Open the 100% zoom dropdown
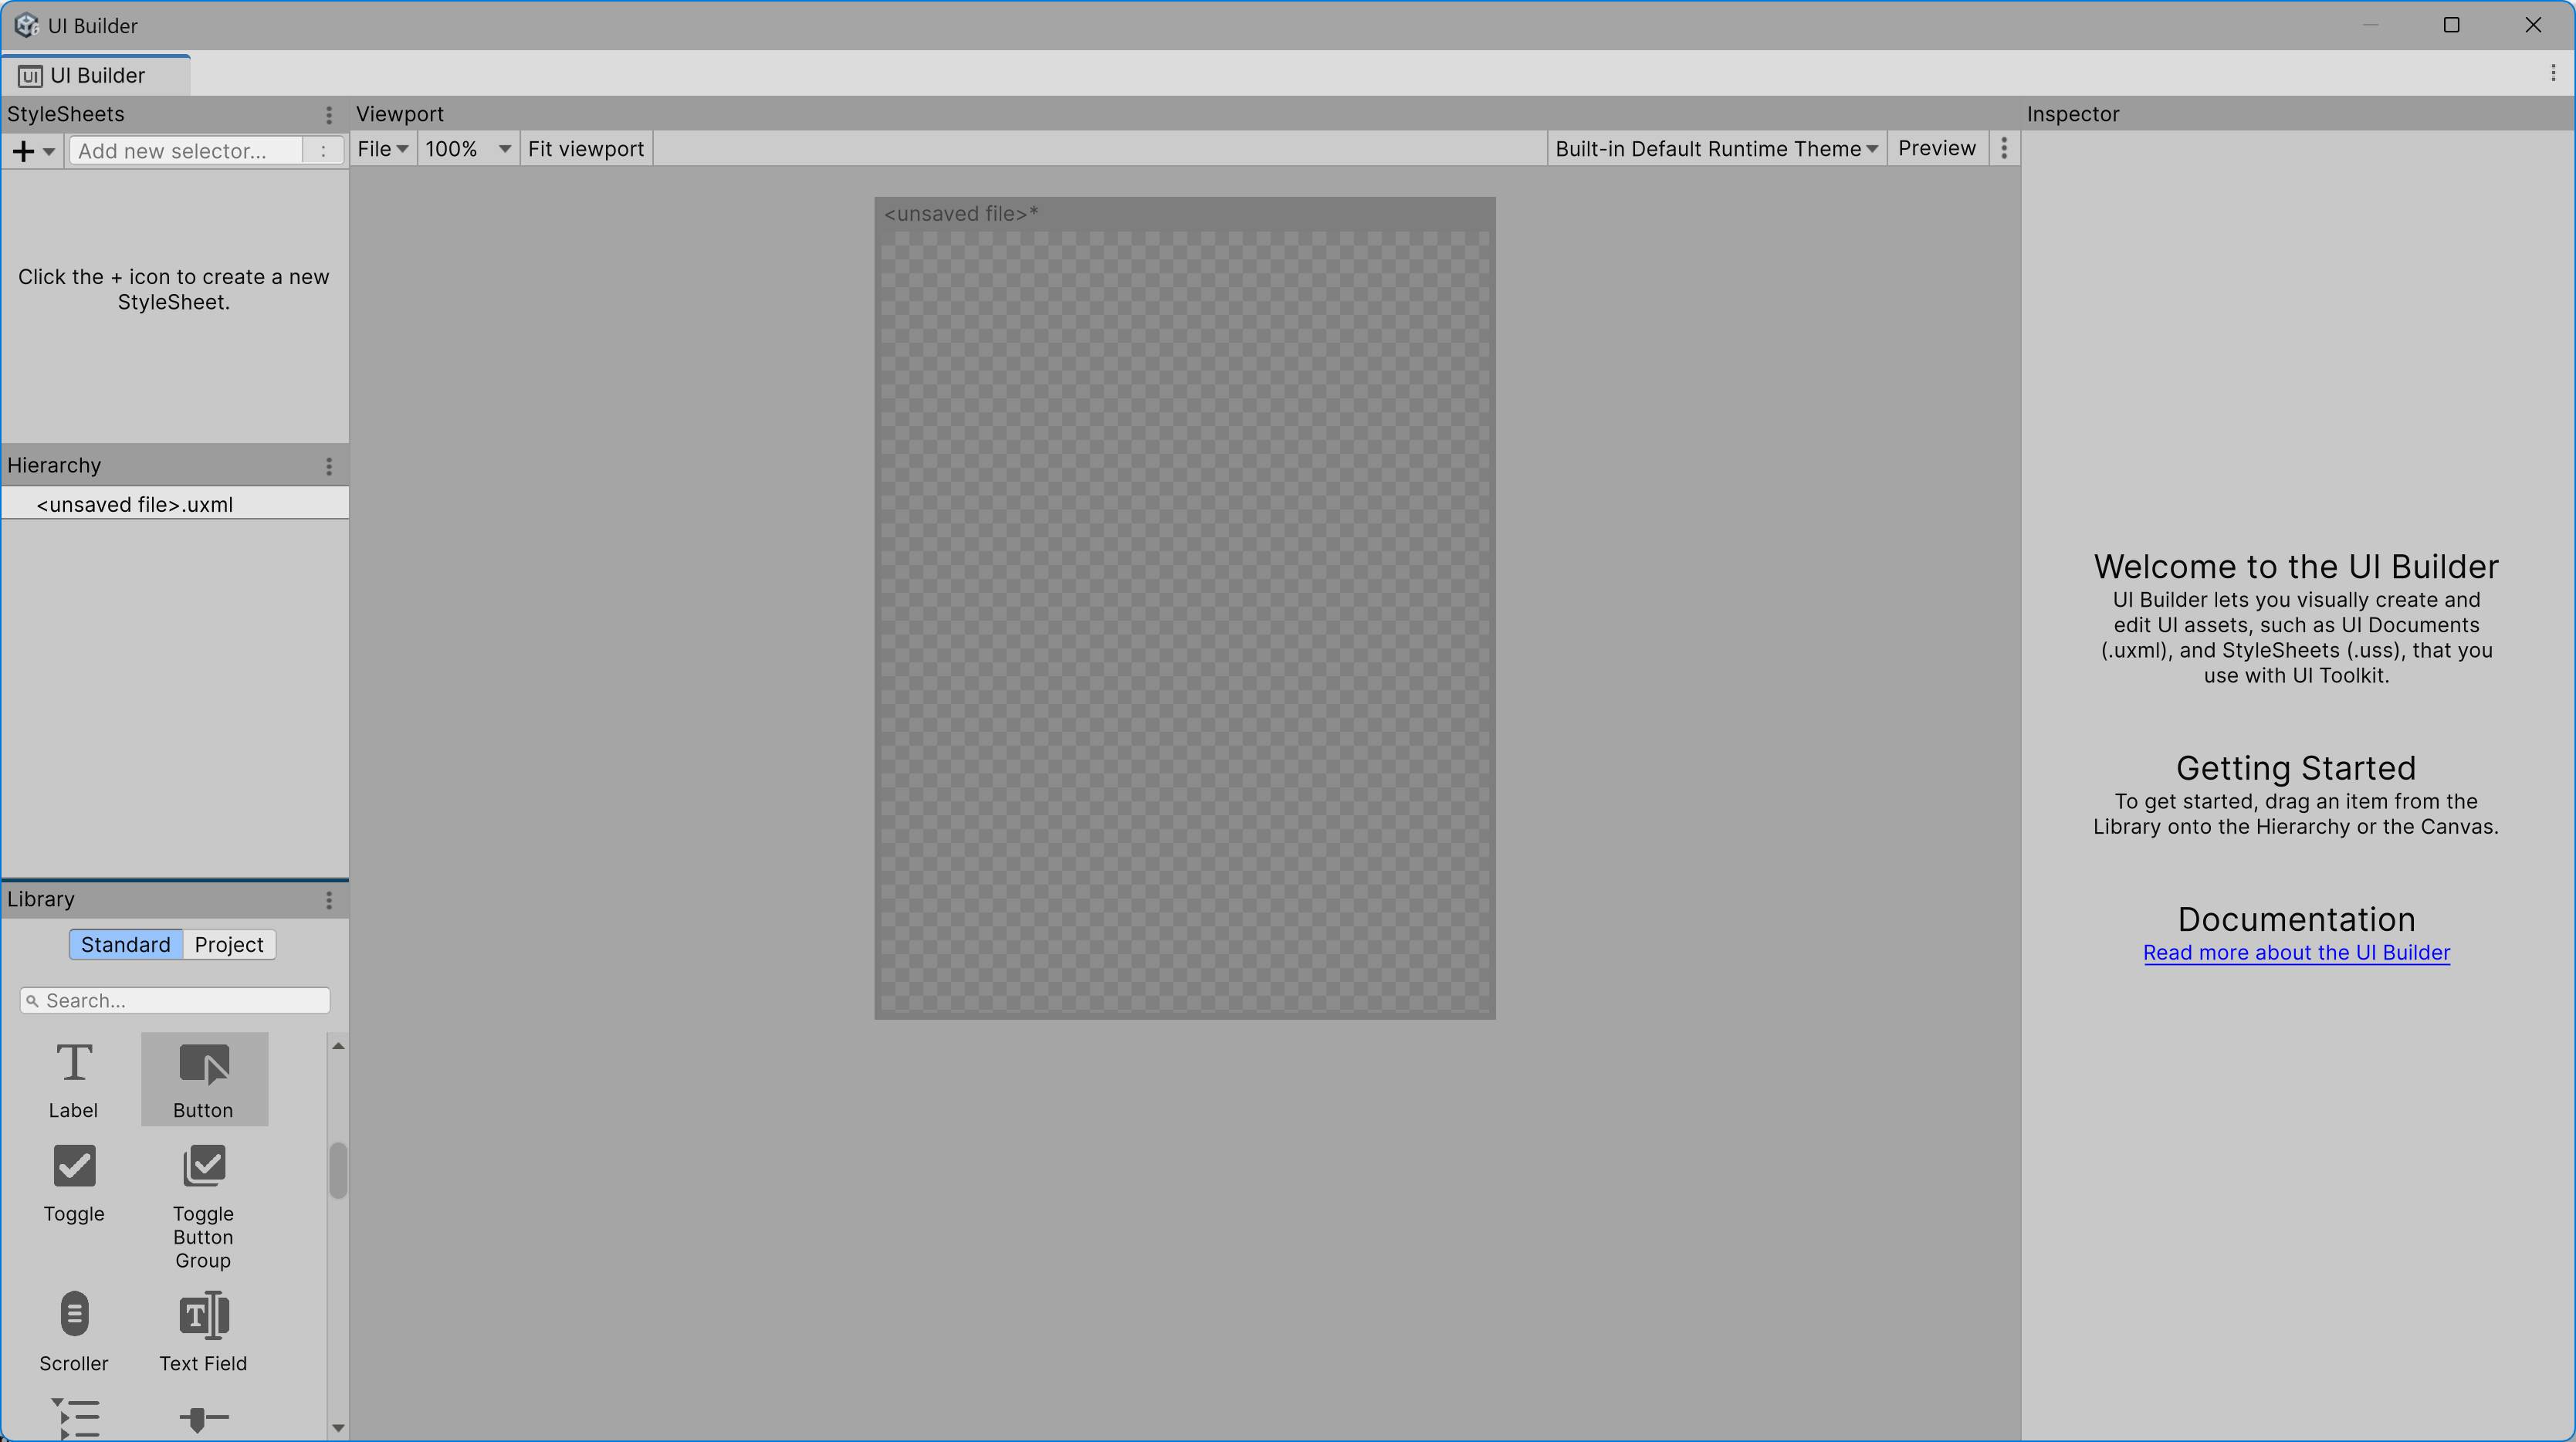The width and height of the screenshot is (2576, 1442). click(x=468, y=149)
